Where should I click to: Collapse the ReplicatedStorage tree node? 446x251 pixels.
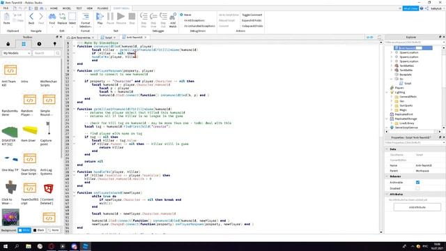pos(387,119)
